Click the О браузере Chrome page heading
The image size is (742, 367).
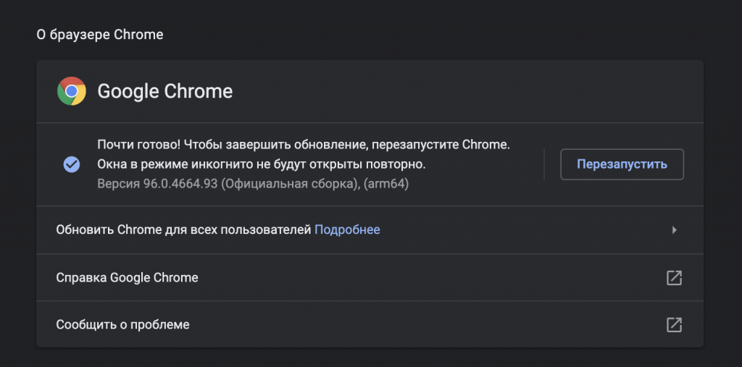(x=100, y=35)
